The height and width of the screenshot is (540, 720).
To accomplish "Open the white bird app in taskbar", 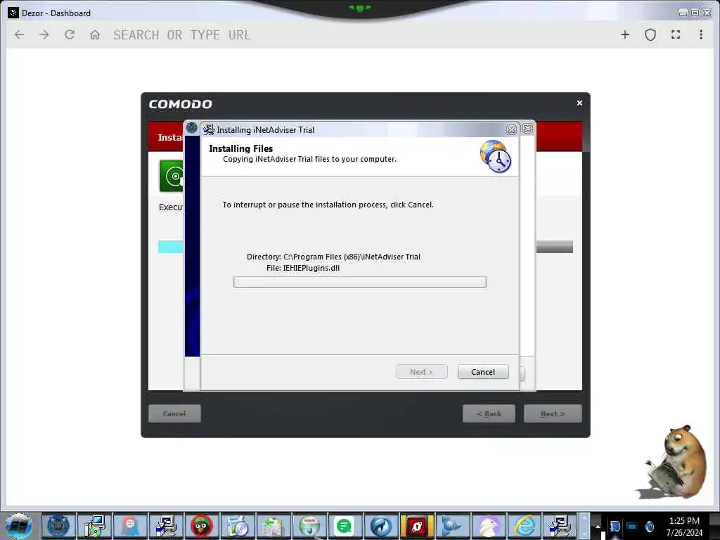I will click(488, 526).
